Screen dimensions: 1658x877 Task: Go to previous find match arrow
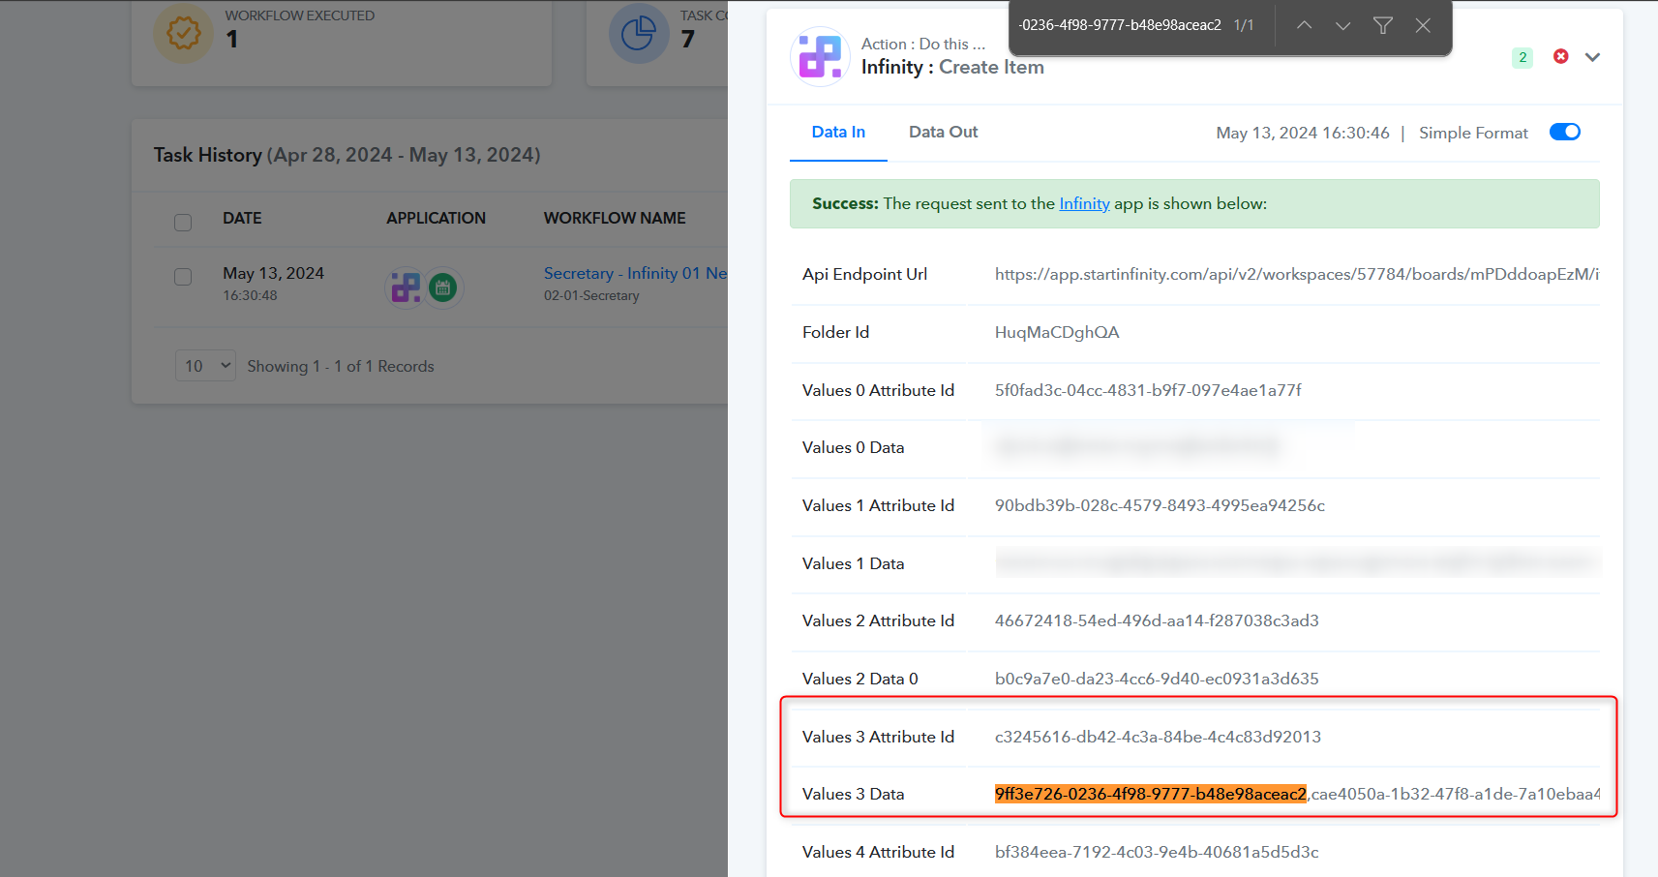[x=1304, y=25]
